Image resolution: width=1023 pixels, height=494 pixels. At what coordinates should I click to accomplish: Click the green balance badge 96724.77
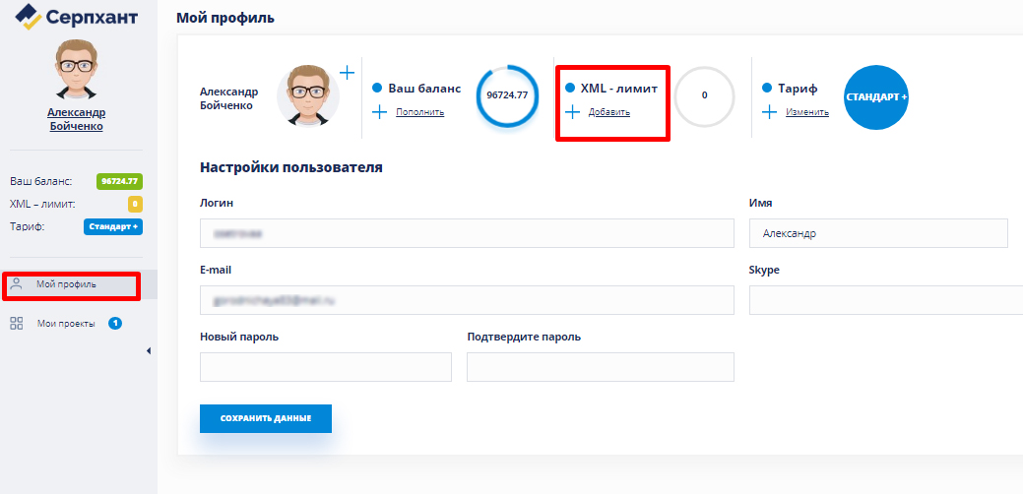[x=119, y=181]
